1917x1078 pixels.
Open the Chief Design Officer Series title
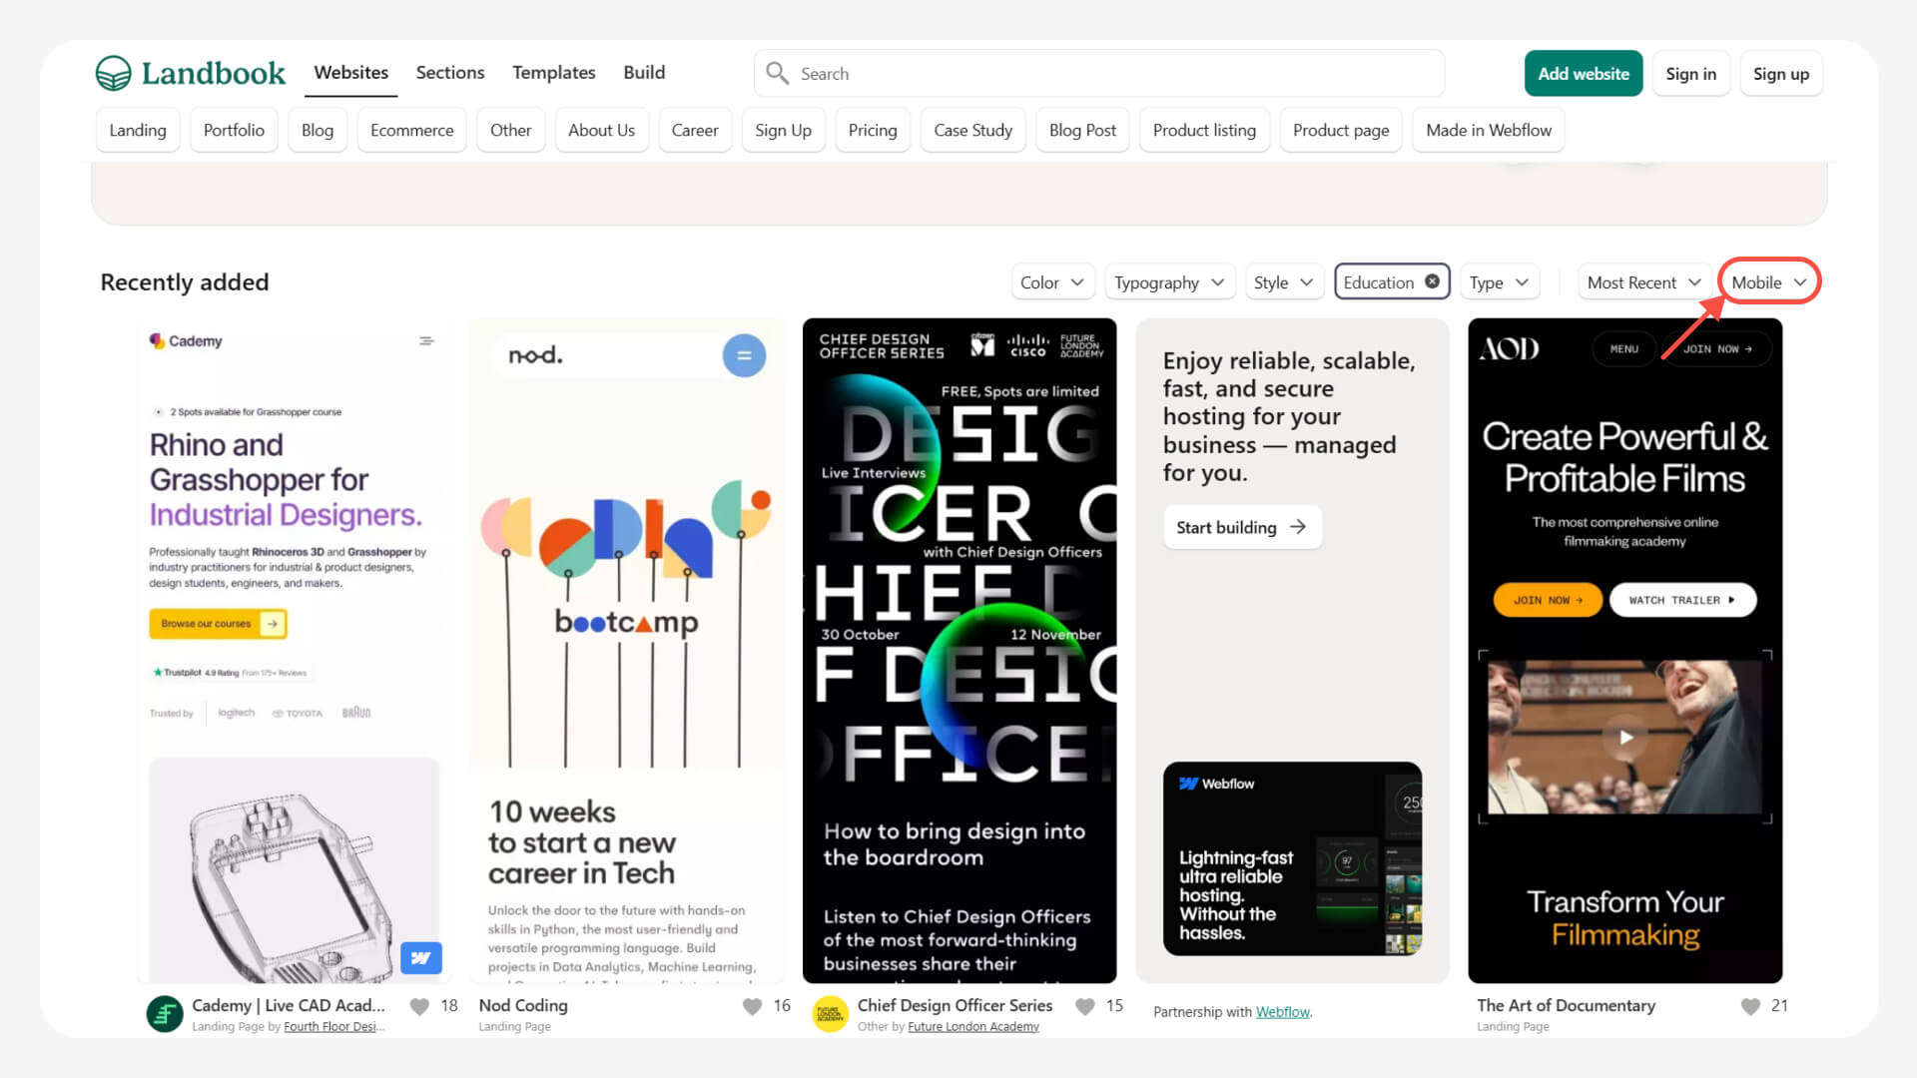955,1005
